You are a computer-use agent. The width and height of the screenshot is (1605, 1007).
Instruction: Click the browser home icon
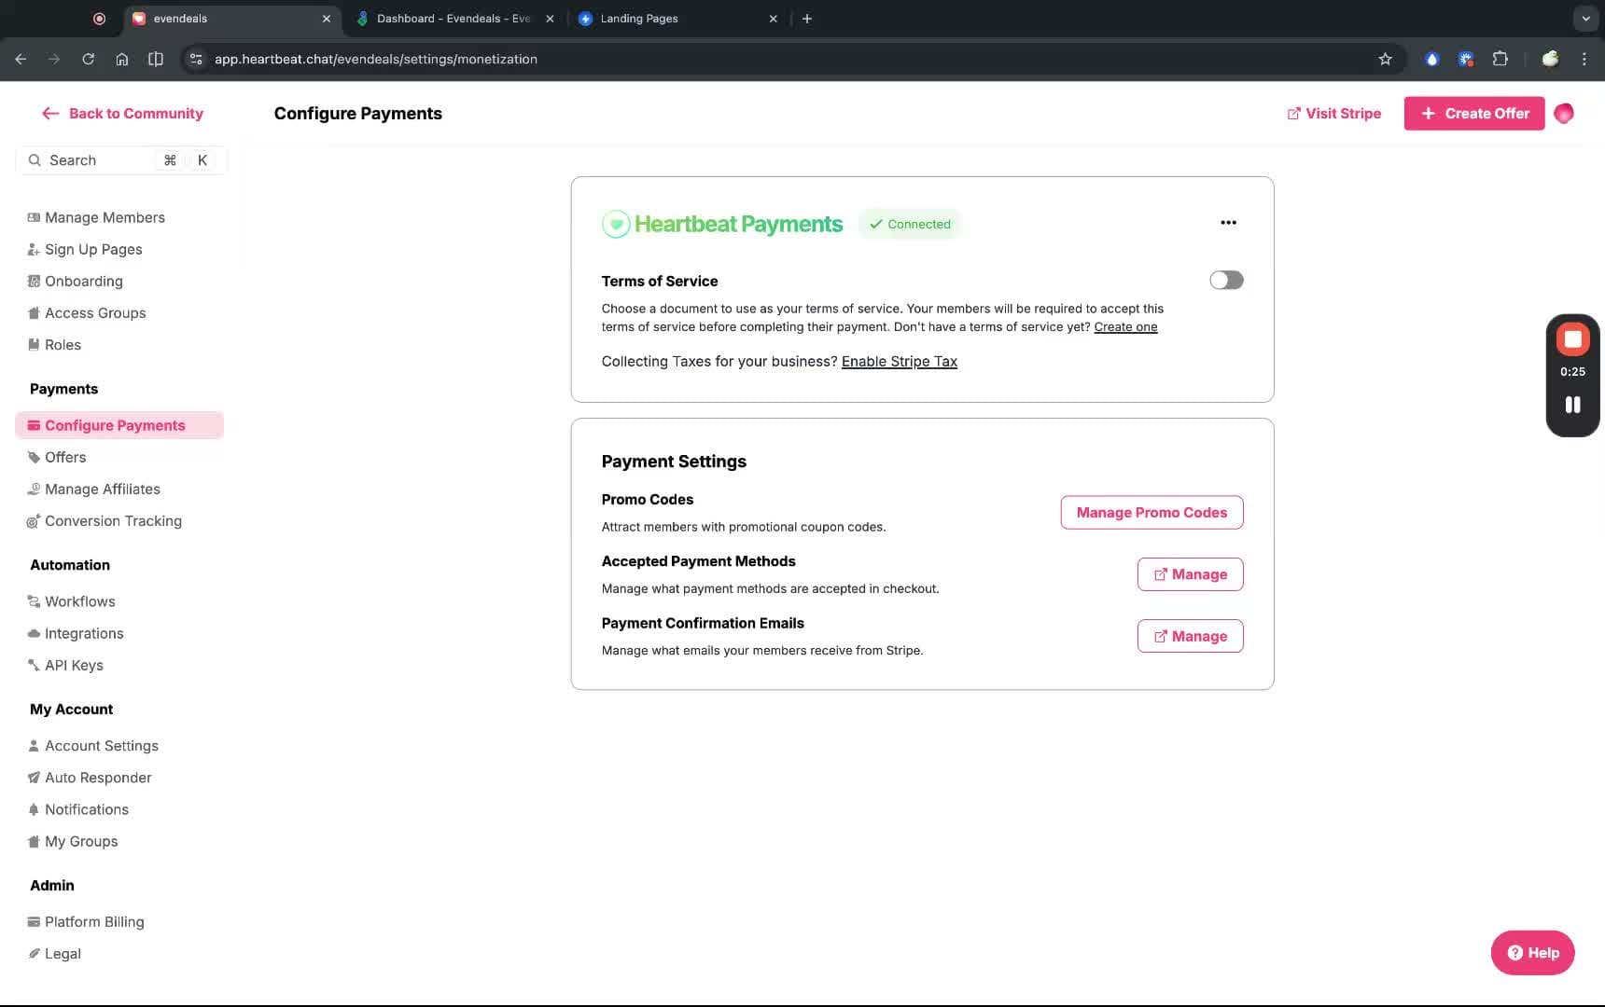click(122, 59)
